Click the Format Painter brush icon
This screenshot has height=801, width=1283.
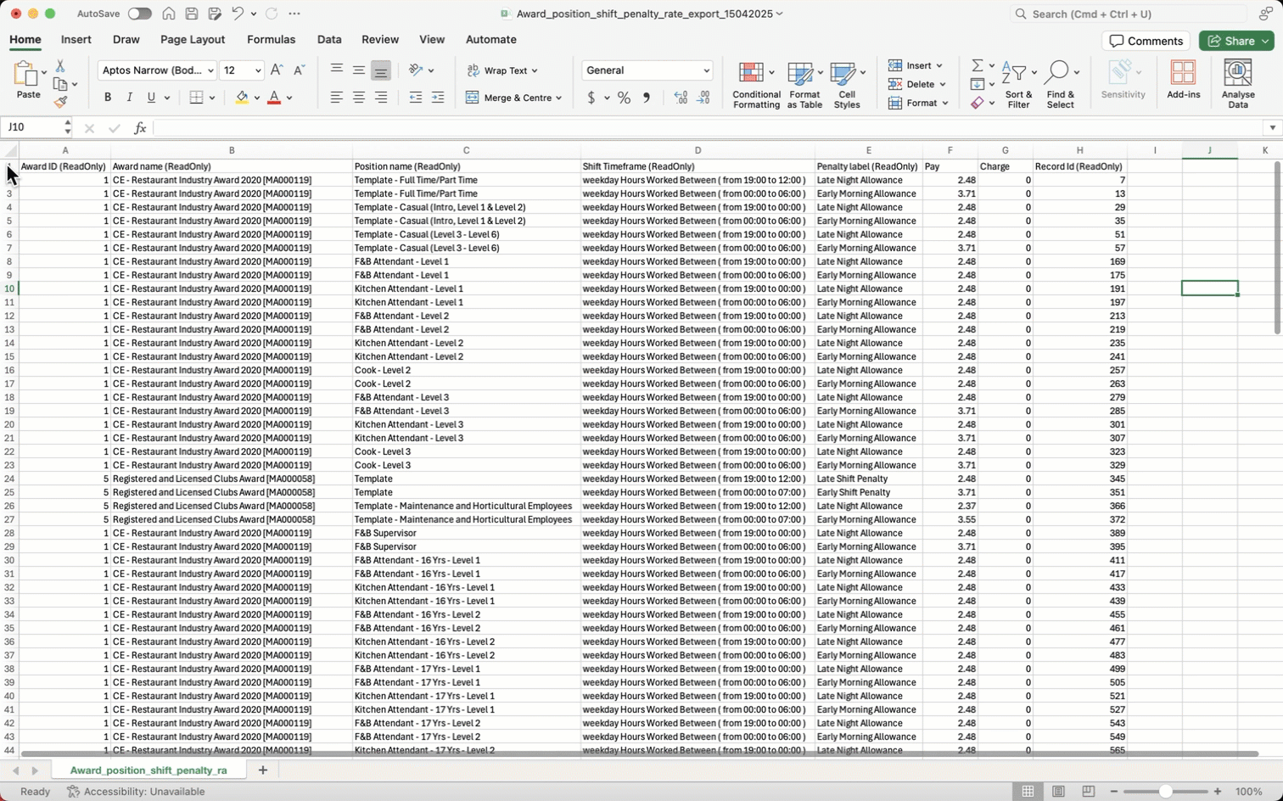(60, 102)
